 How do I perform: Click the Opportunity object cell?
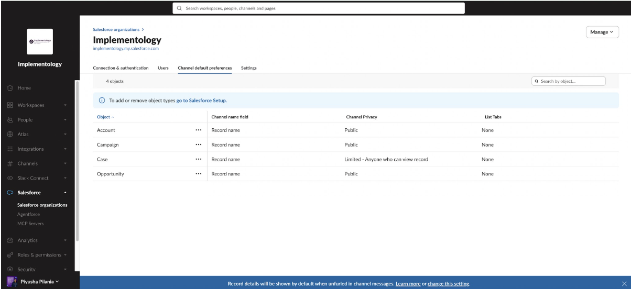pyautogui.click(x=111, y=174)
